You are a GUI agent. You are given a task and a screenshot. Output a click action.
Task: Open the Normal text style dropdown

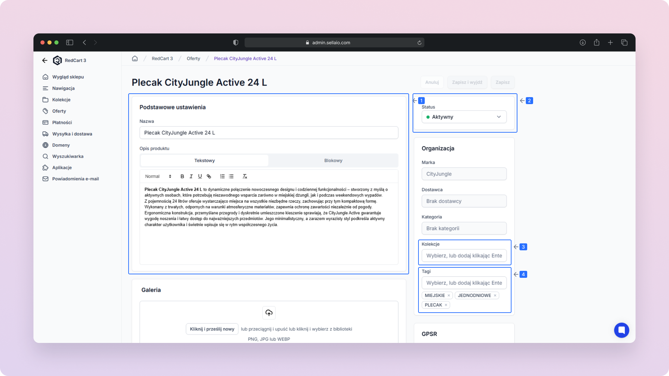(x=158, y=177)
